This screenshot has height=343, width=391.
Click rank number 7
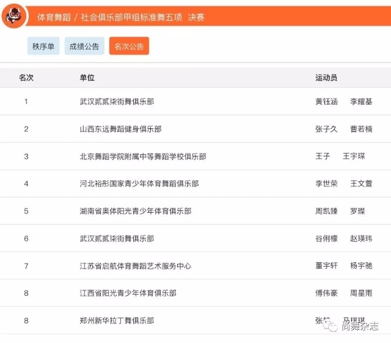click(x=26, y=266)
